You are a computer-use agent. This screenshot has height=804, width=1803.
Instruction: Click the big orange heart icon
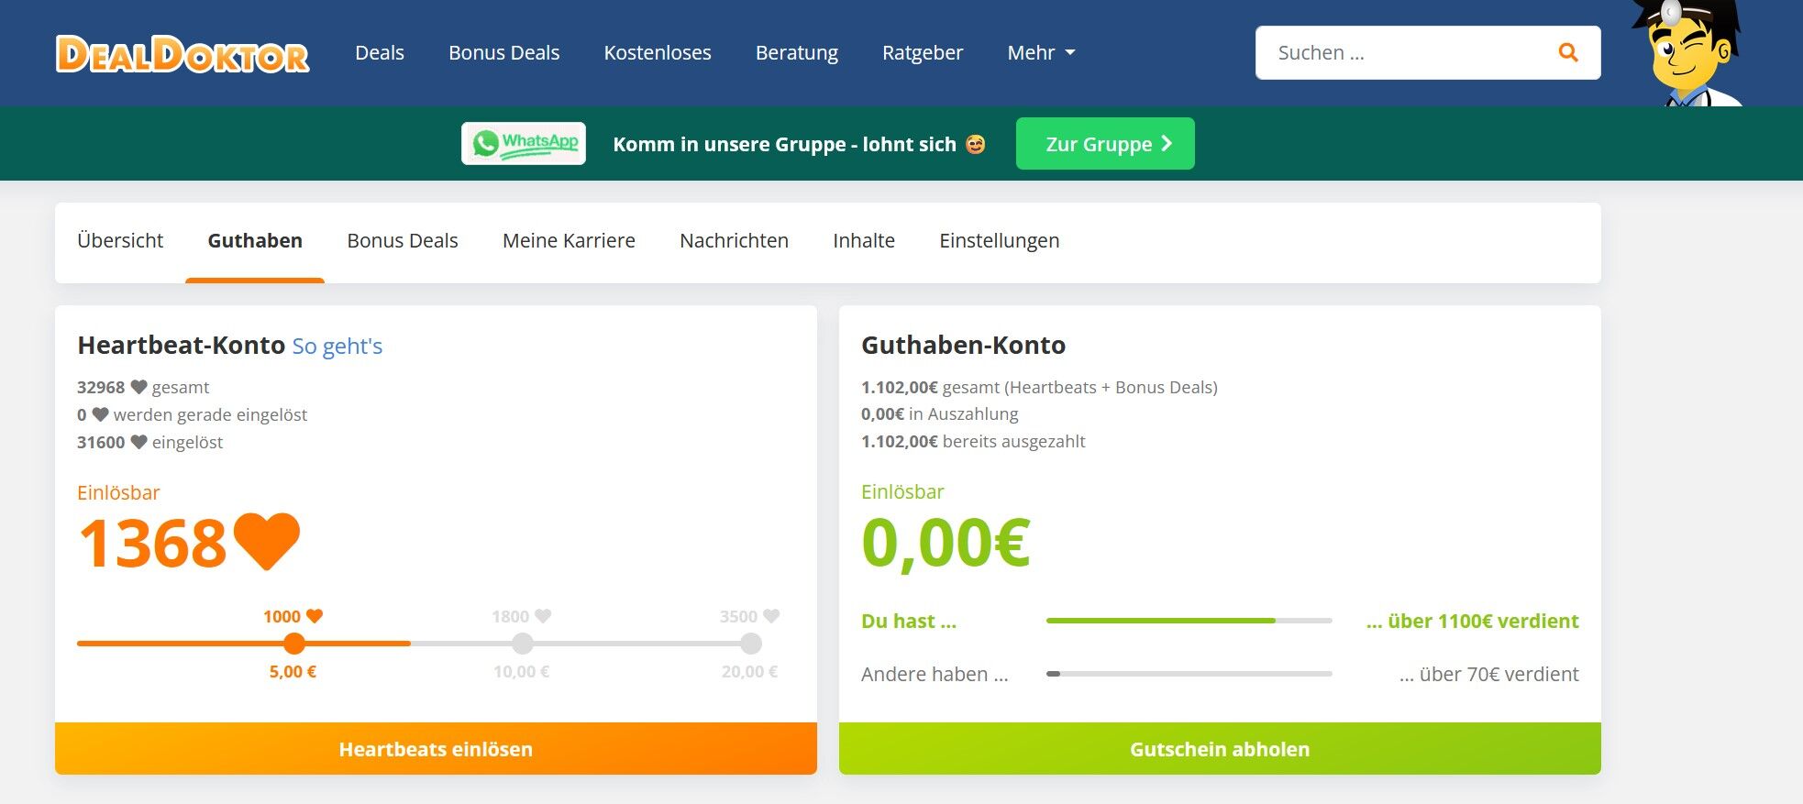click(267, 541)
